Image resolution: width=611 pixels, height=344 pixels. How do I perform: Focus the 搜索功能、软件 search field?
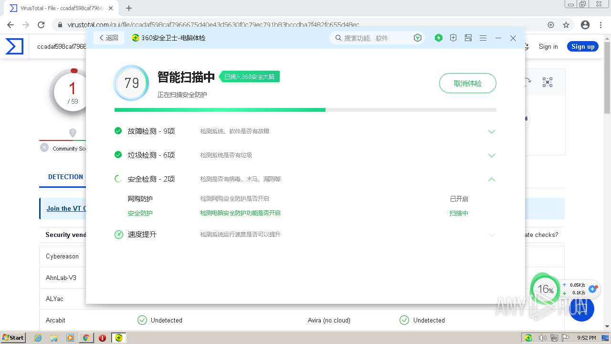pyautogui.click(x=377, y=38)
